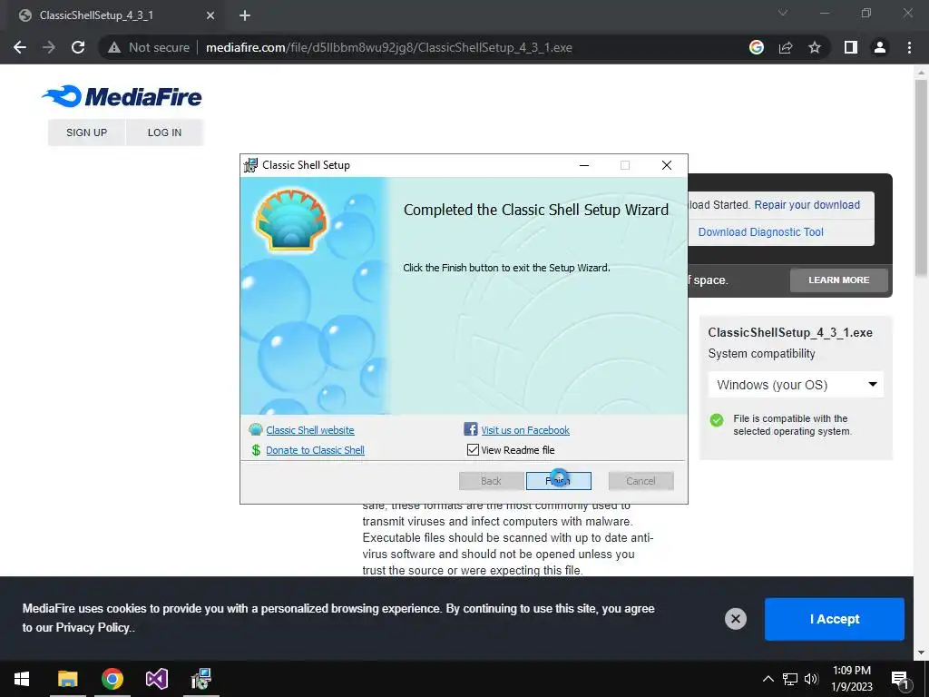Open the tab search chevron in Chrome
The width and height of the screenshot is (929, 697).
click(x=783, y=13)
